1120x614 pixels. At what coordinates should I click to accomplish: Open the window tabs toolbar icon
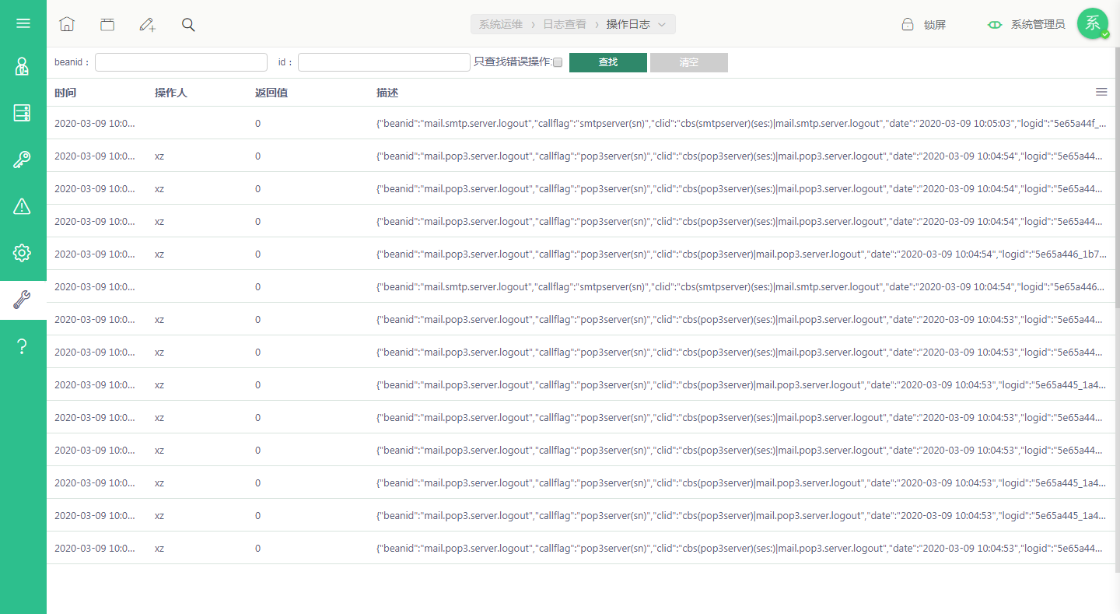tap(107, 24)
